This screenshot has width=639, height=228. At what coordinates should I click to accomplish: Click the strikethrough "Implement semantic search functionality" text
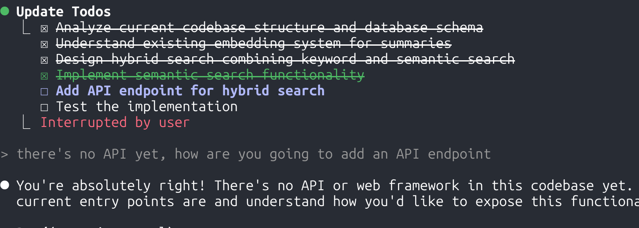pyautogui.click(x=210, y=75)
